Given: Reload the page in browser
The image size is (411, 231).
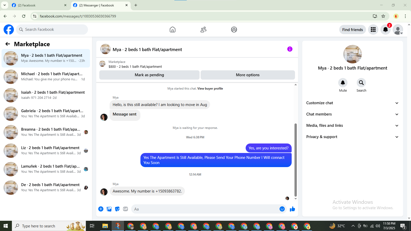Looking at the screenshot, I should point(24,16).
